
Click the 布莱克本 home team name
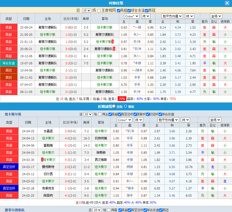(x=48, y=188)
